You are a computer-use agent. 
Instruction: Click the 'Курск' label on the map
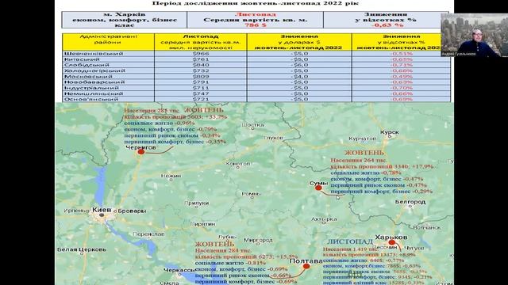tap(390, 132)
